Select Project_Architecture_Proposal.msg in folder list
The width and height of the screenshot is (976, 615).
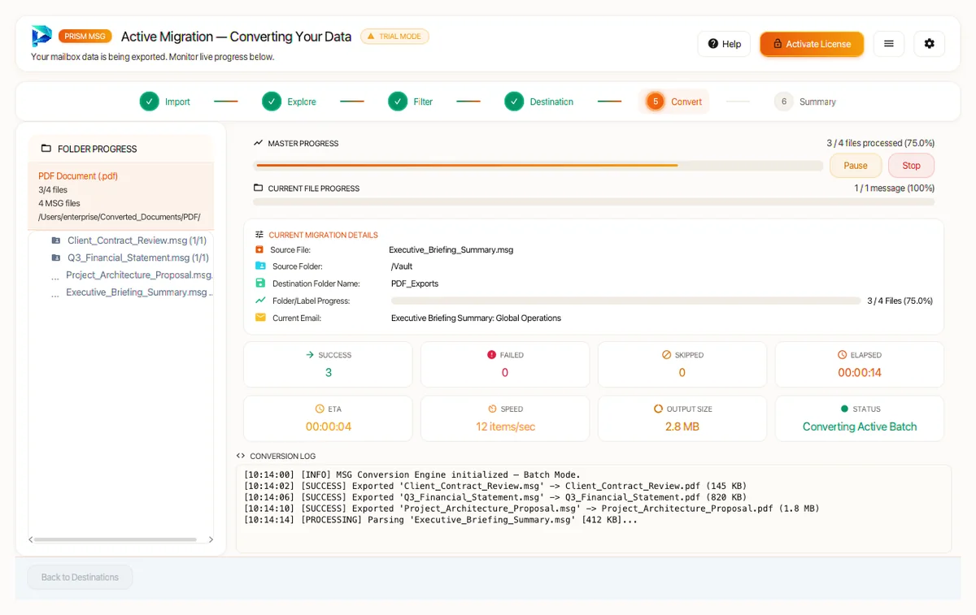pyautogui.click(x=139, y=275)
